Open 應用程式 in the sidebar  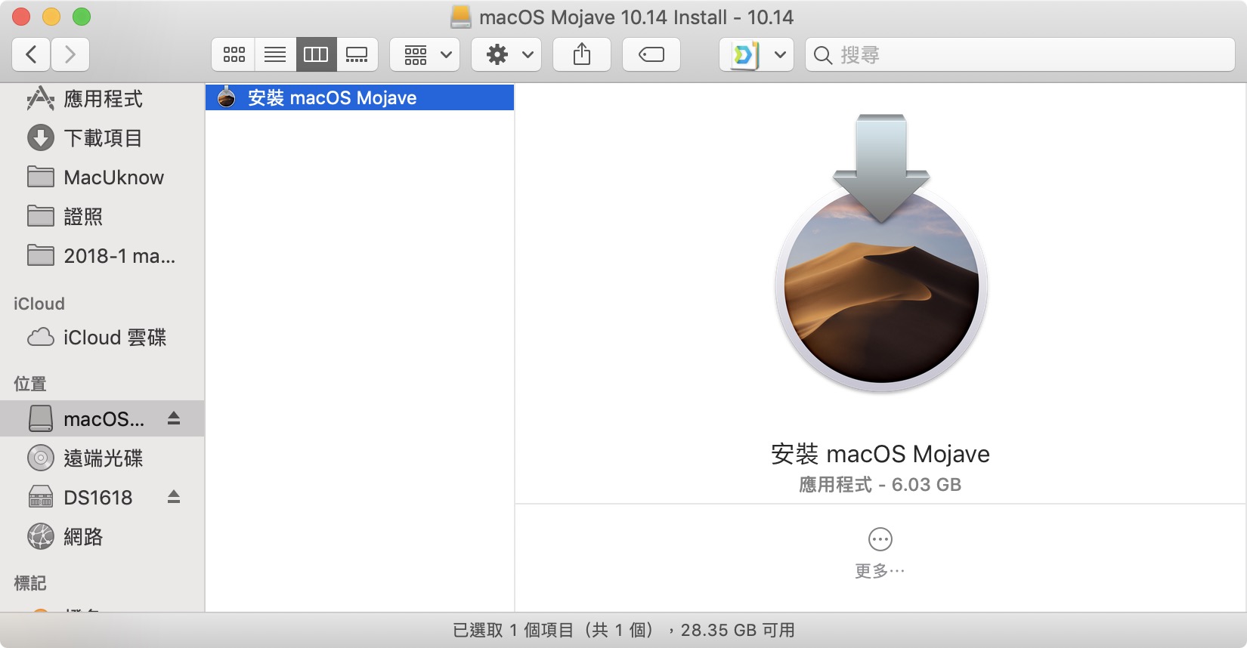coord(103,99)
